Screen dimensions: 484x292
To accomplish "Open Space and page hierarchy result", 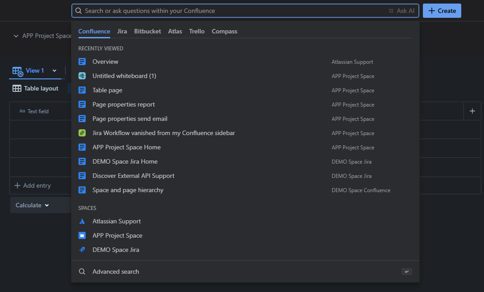I will coord(245,190).
